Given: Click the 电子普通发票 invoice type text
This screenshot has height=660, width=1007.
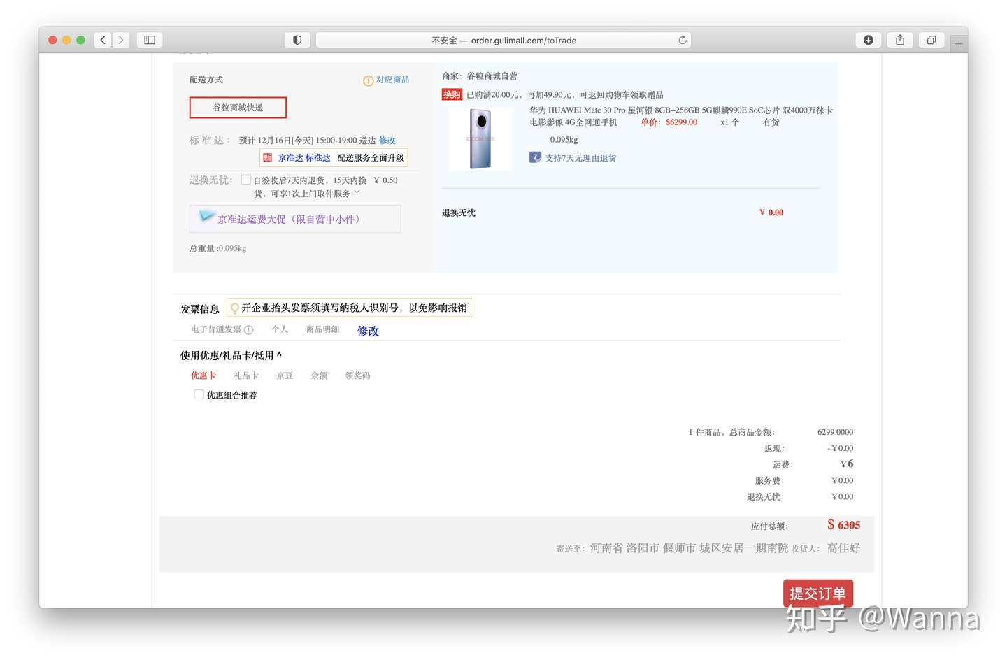Looking at the screenshot, I should coord(216,329).
